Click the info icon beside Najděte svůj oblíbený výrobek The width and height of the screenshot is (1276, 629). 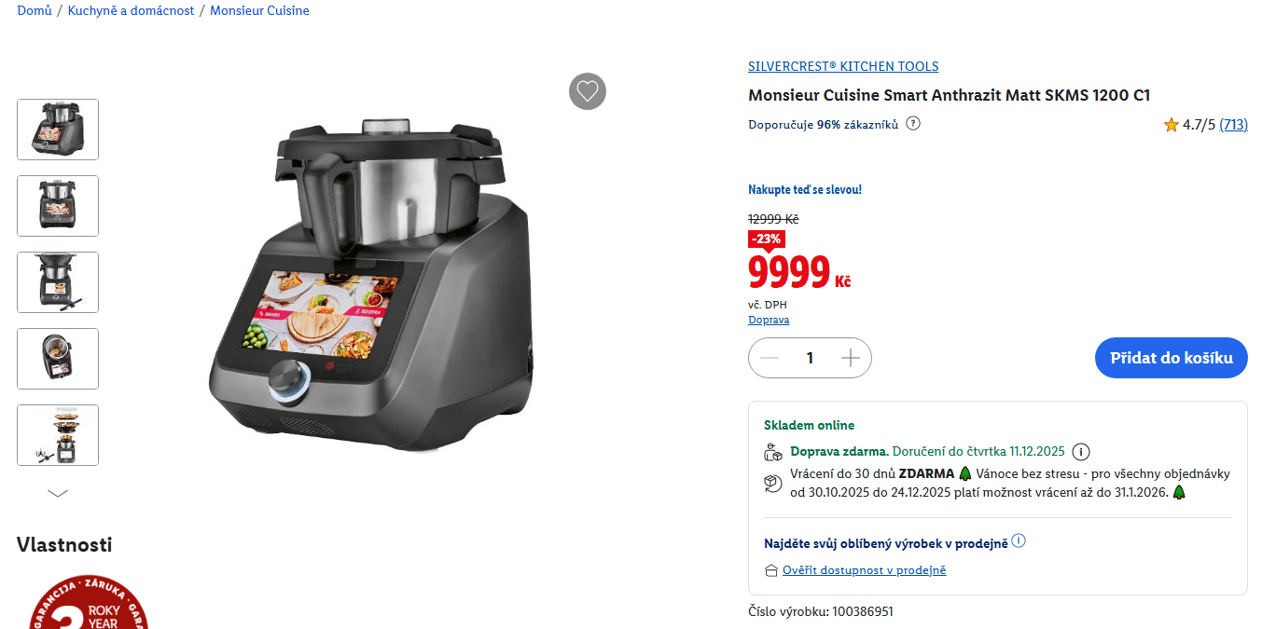click(1019, 540)
